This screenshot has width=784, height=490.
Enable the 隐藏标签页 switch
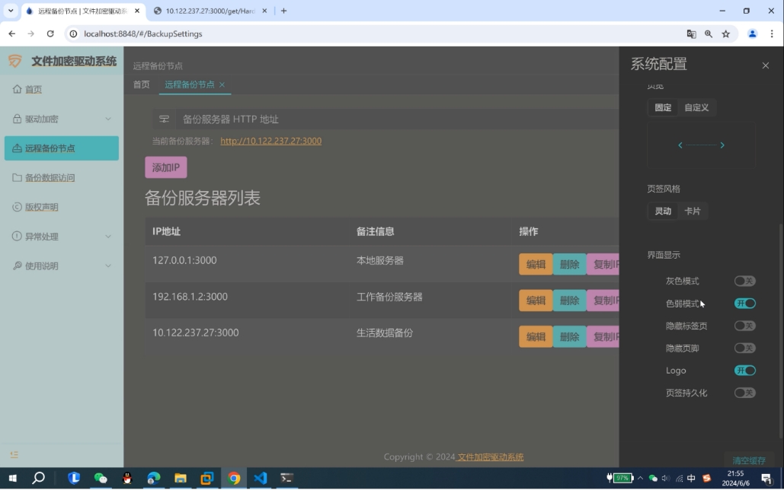pyautogui.click(x=744, y=326)
